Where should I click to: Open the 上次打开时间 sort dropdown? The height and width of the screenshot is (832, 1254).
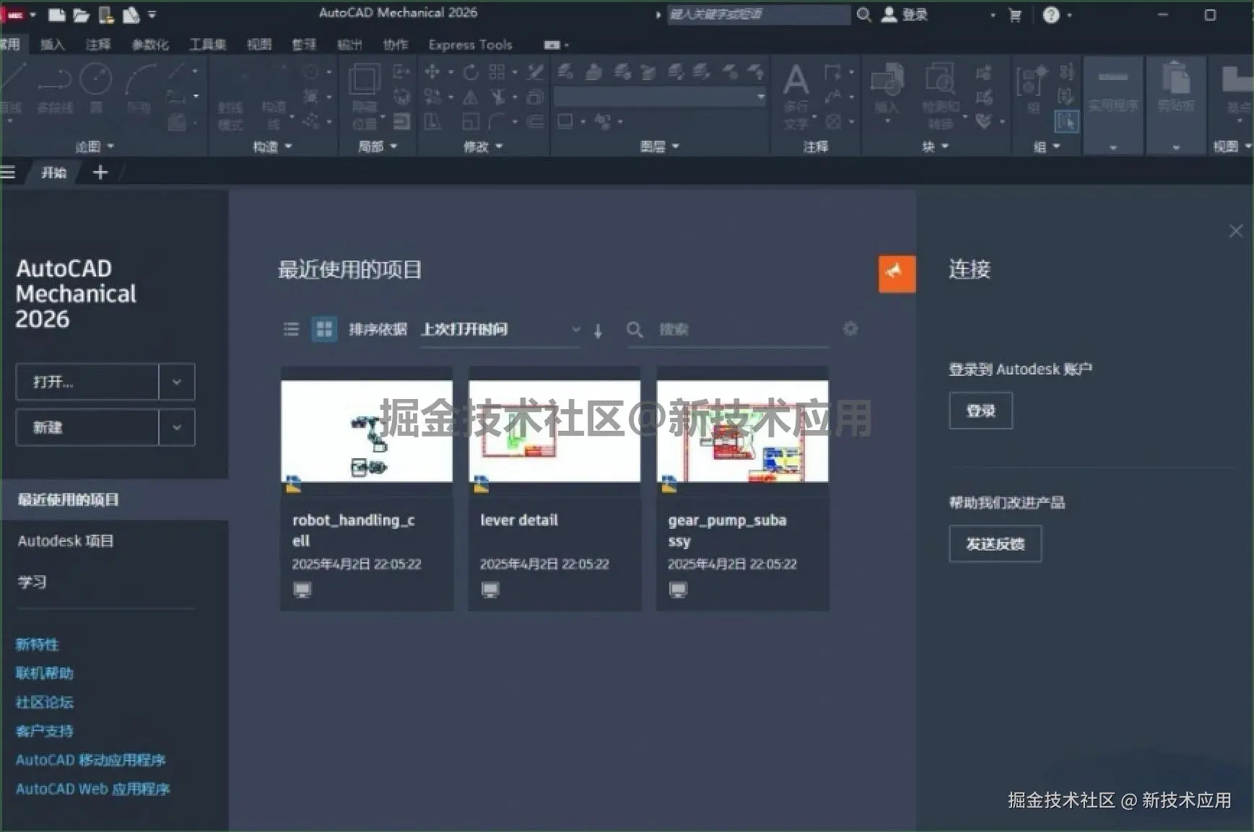[575, 329]
